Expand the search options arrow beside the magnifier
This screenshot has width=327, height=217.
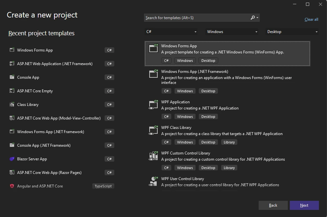tap(257, 17)
